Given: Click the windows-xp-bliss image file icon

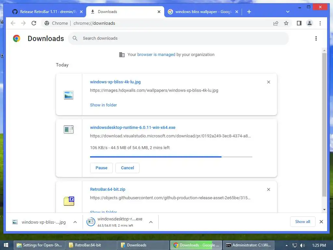Looking at the screenshot, I should coord(69,95).
